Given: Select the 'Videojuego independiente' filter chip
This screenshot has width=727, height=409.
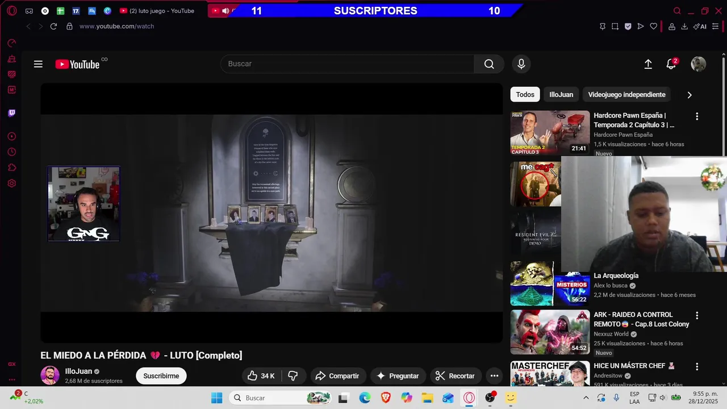Looking at the screenshot, I should pos(626,94).
